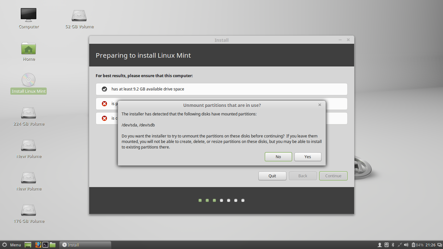Click the Quit button in the installer

pyautogui.click(x=272, y=176)
